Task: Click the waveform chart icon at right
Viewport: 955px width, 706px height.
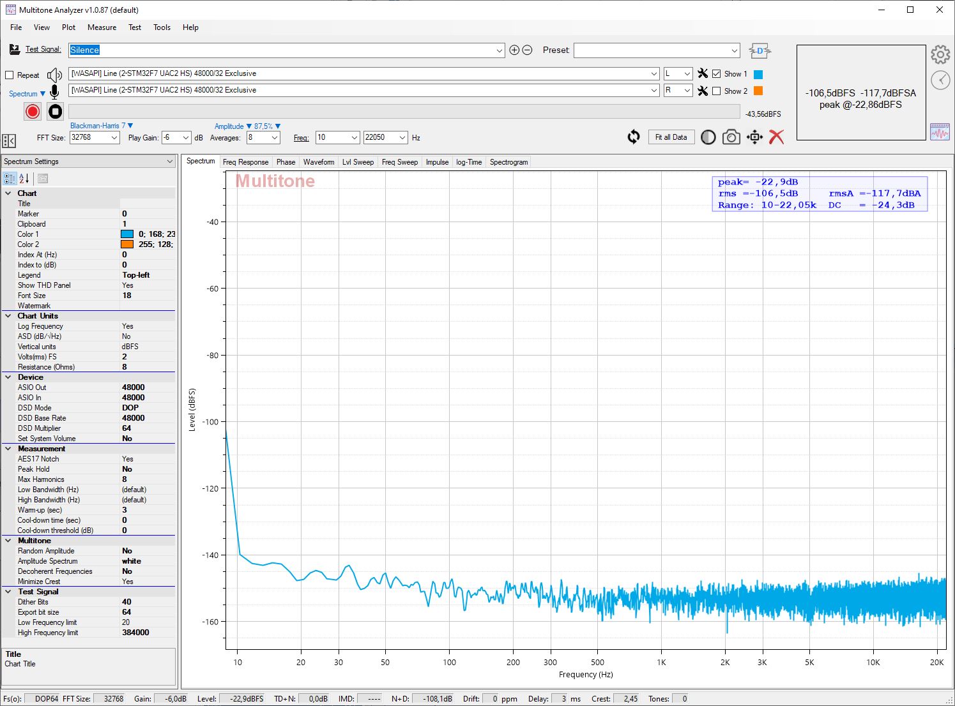Action: [940, 131]
